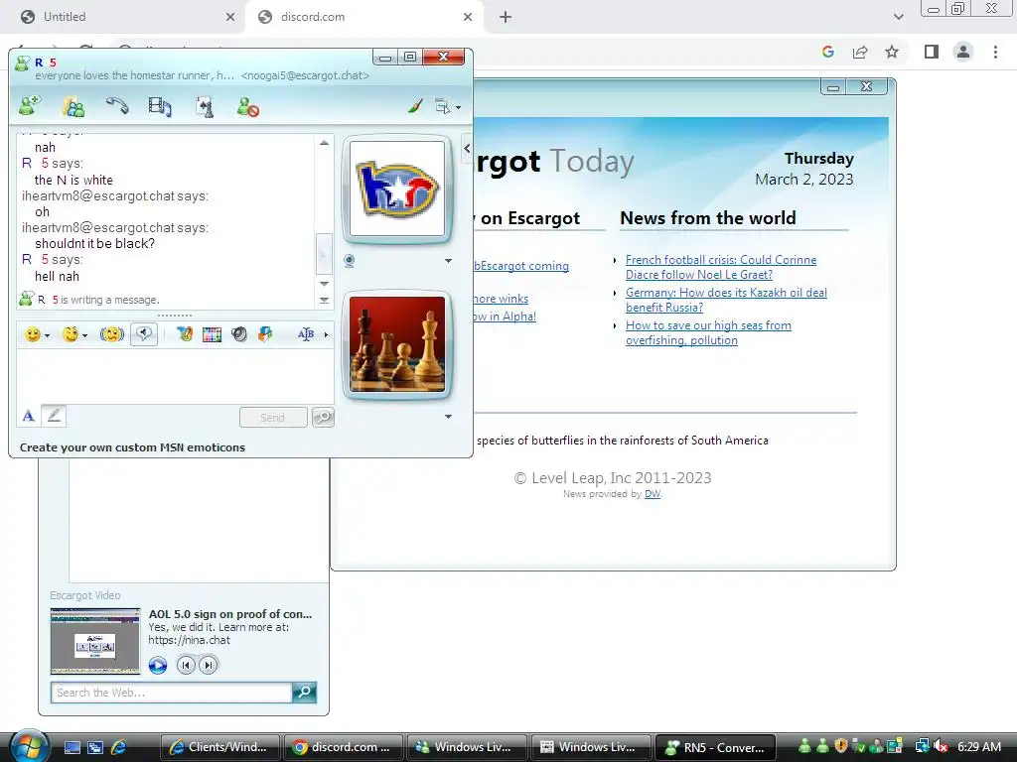Change font with the blue A button
This screenshot has height=762, width=1017.
click(x=28, y=416)
